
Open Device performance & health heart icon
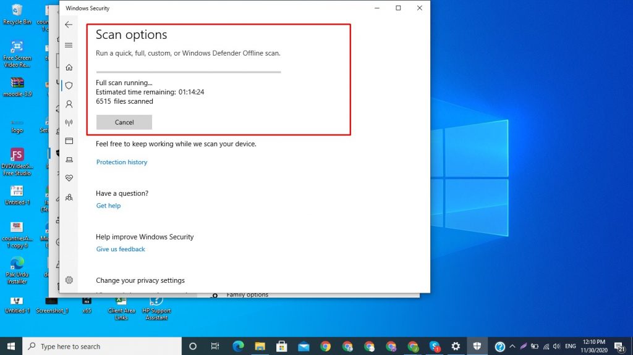[69, 178]
